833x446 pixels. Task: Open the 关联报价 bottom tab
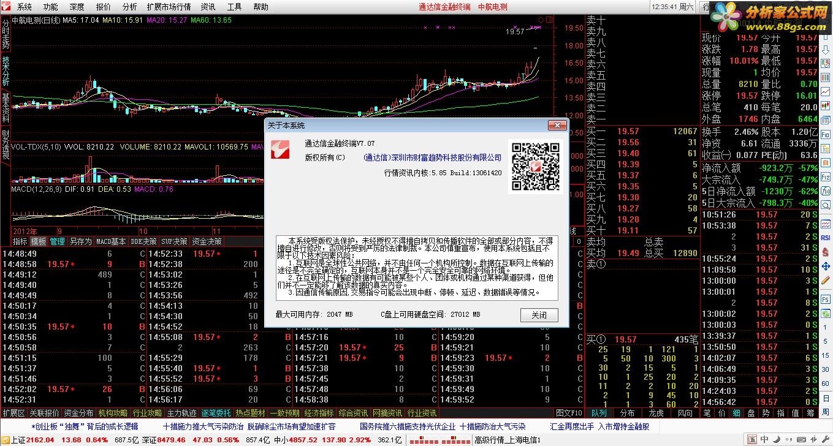(45, 414)
